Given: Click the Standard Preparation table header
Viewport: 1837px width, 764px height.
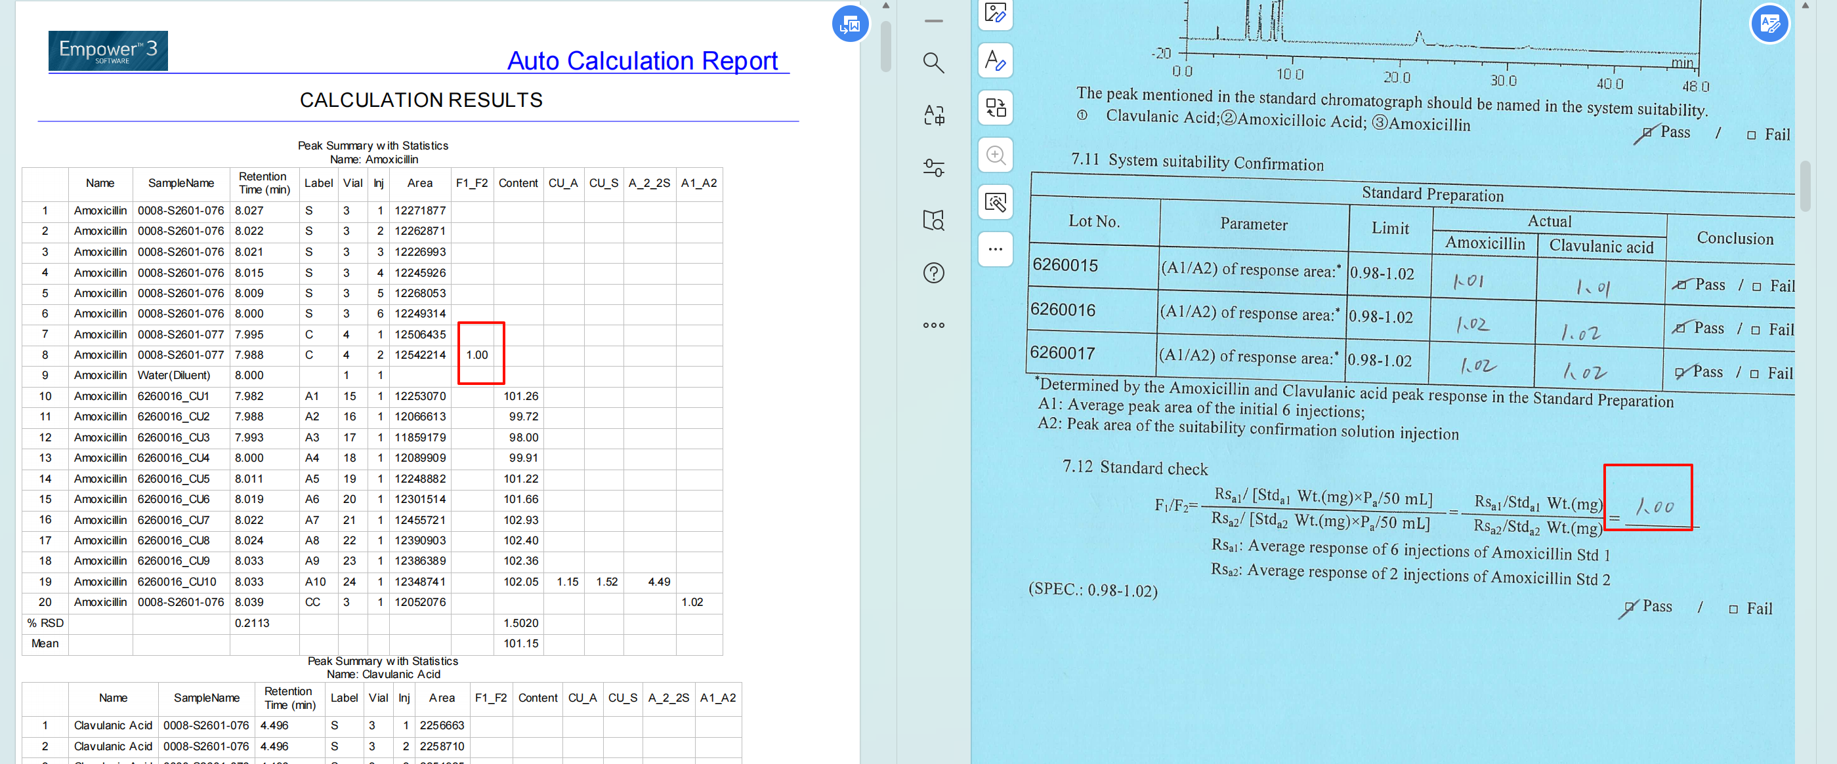Looking at the screenshot, I should click(x=1433, y=194).
